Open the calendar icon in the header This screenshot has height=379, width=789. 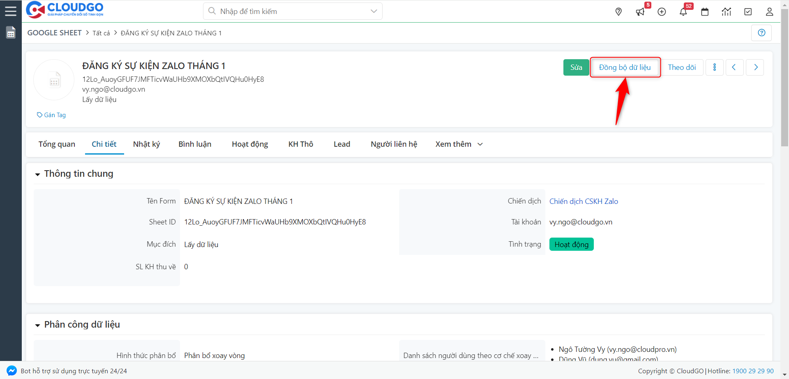(x=705, y=12)
